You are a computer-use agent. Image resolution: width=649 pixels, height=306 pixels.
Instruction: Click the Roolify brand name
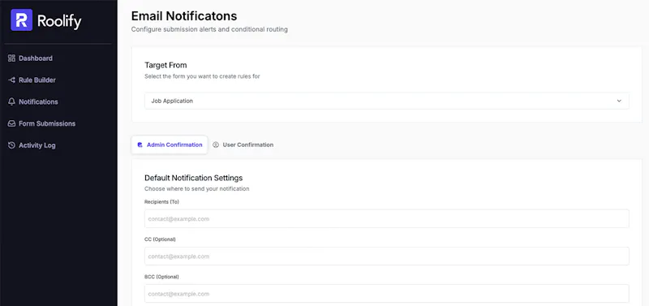(59, 21)
